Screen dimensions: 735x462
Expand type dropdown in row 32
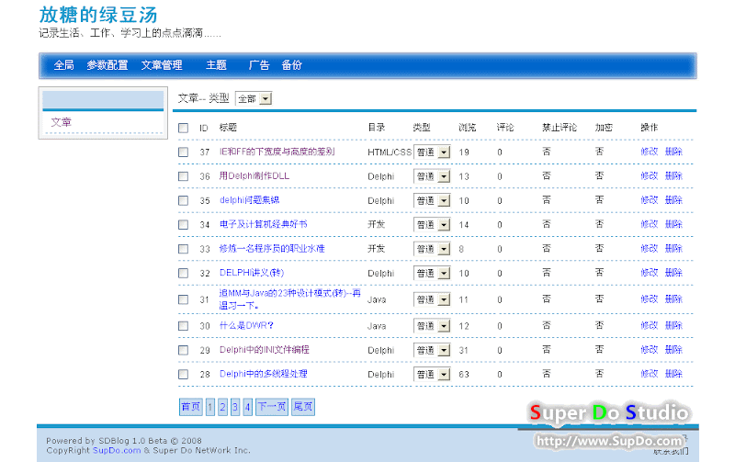pyautogui.click(x=432, y=273)
